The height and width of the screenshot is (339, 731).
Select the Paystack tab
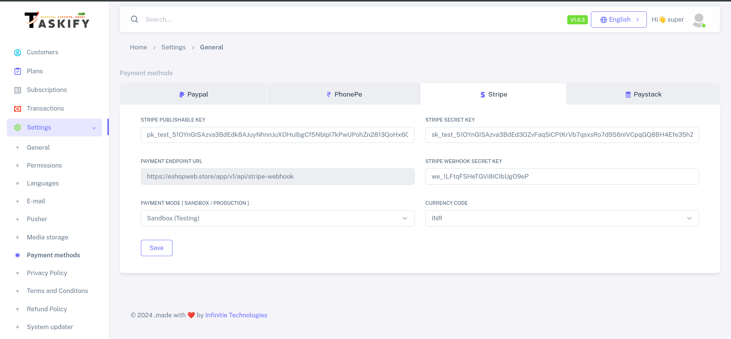(x=643, y=94)
